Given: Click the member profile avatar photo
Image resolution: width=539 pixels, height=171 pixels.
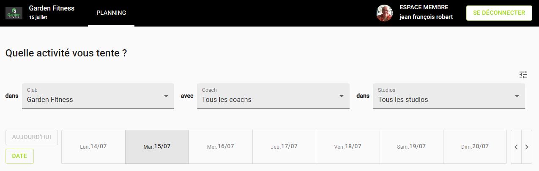Looking at the screenshot, I should pyautogui.click(x=384, y=13).
